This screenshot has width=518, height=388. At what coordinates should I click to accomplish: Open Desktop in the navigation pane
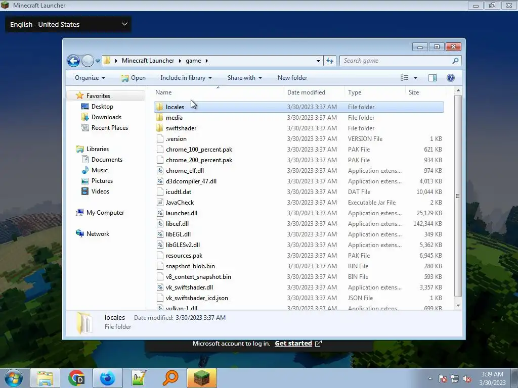102,107
